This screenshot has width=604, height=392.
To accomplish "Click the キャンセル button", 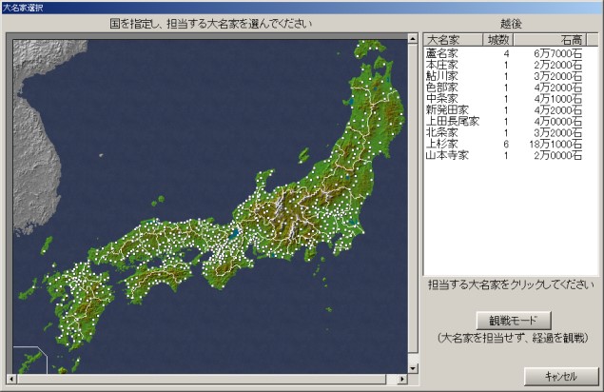I will [561, 376].
